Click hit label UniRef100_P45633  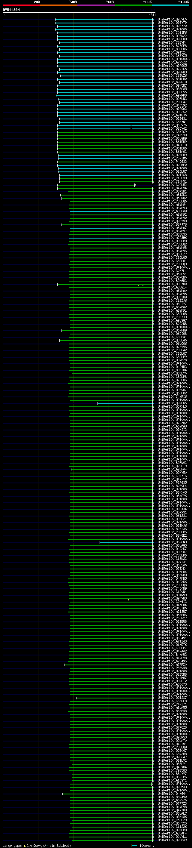pyautogui.click(x=172, y=162)
